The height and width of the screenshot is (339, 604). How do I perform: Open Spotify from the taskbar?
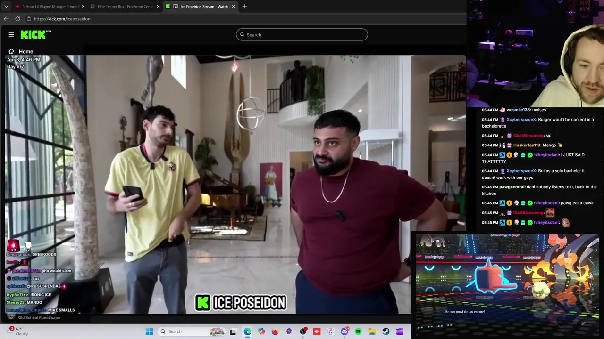click(x=358, y=331)
